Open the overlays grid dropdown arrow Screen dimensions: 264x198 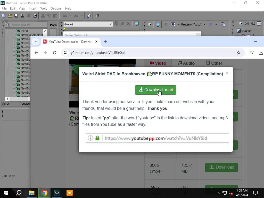coord(216,24)
